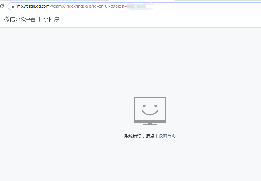Click the 系统错误，请点击 message text
This screenshot has height=181, width=261.
tap(141, 136)
